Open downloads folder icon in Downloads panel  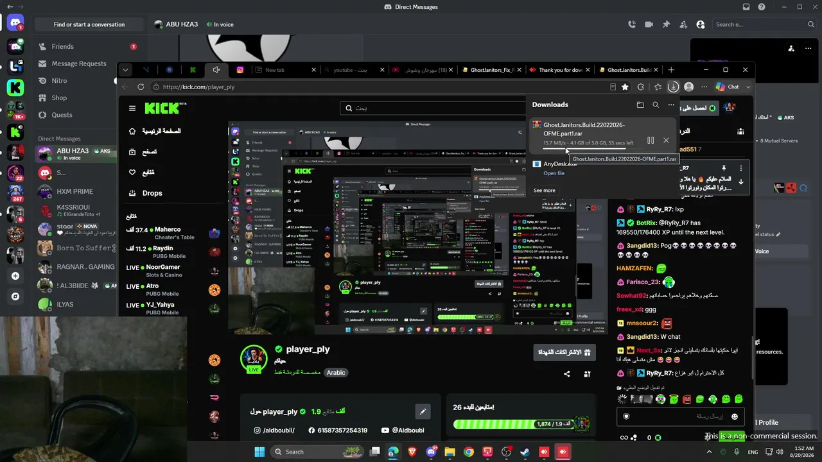[x=640, y=105]
